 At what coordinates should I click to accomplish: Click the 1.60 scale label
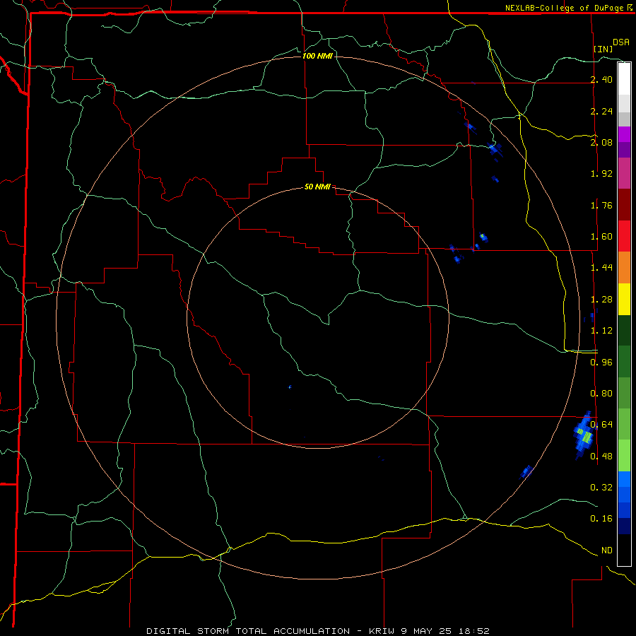click(x=601, y=237)
